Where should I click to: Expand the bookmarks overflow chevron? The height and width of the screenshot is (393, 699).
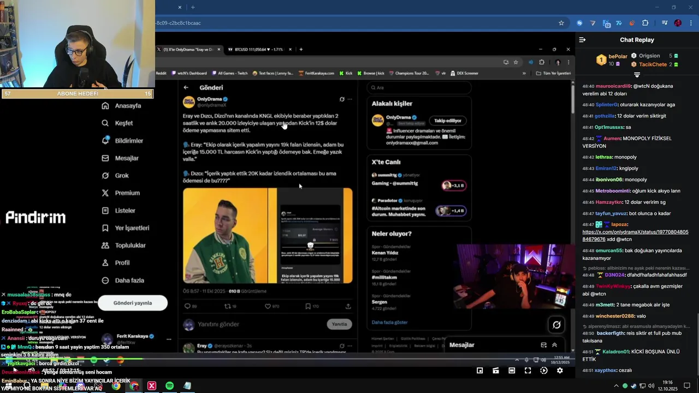524,73
